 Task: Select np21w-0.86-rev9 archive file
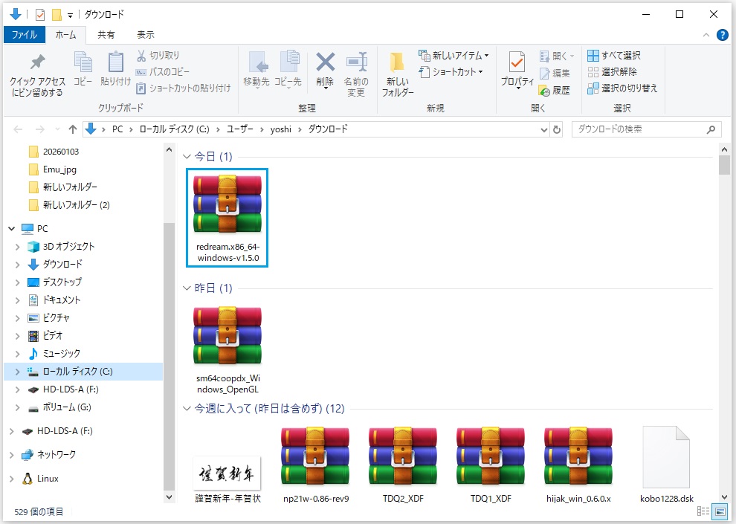point(316,464)
